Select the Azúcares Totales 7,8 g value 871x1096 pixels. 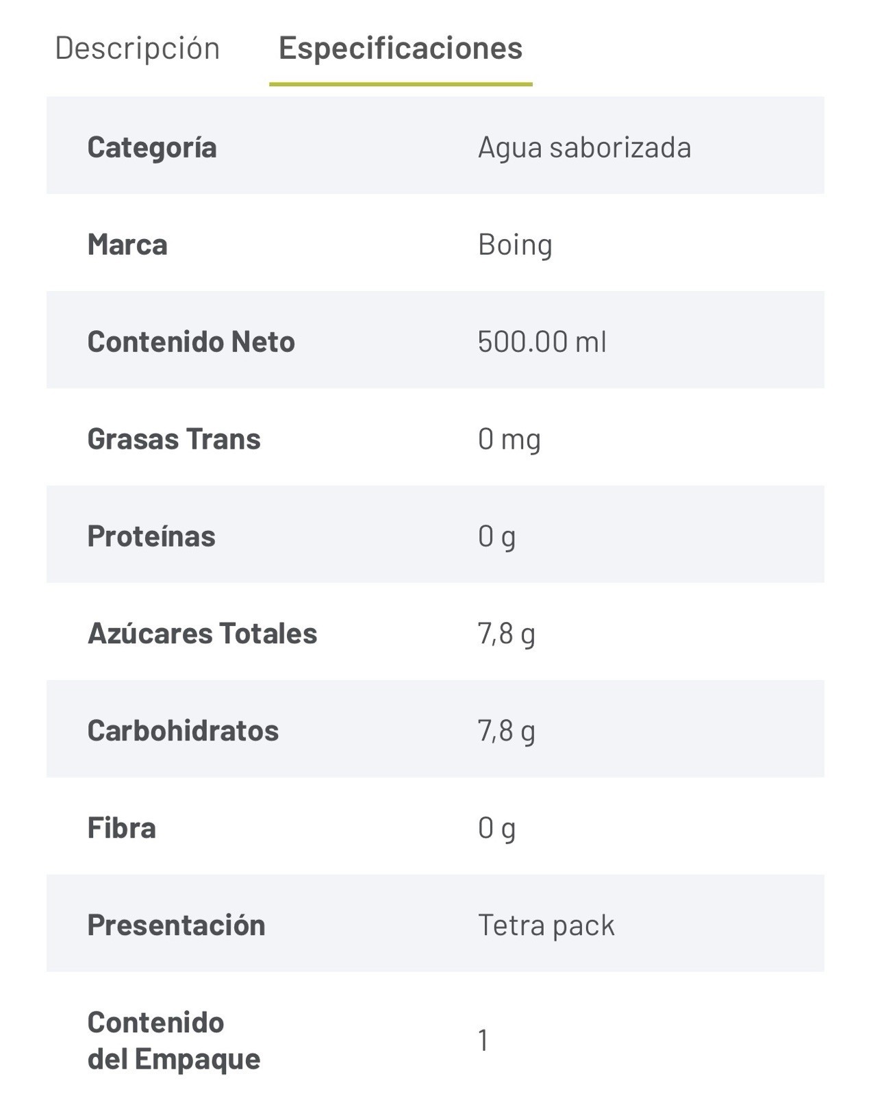(507, 634)
